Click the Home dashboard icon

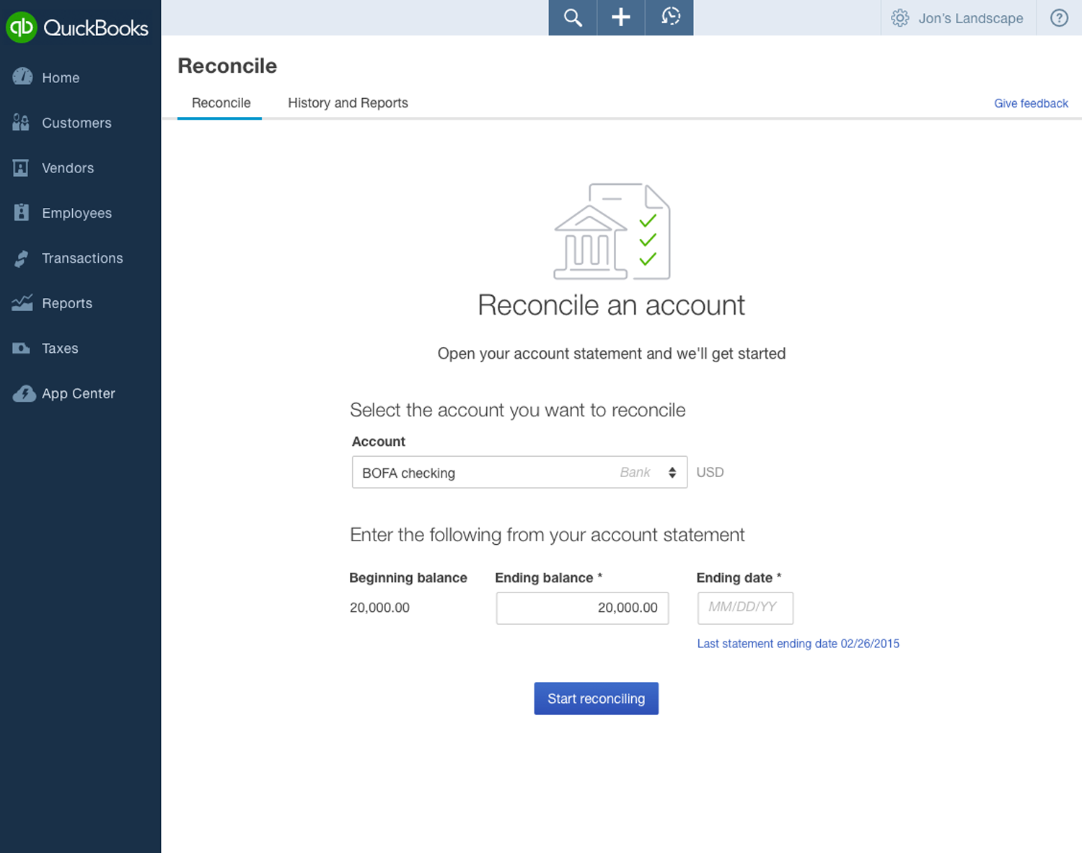[22, 76]
